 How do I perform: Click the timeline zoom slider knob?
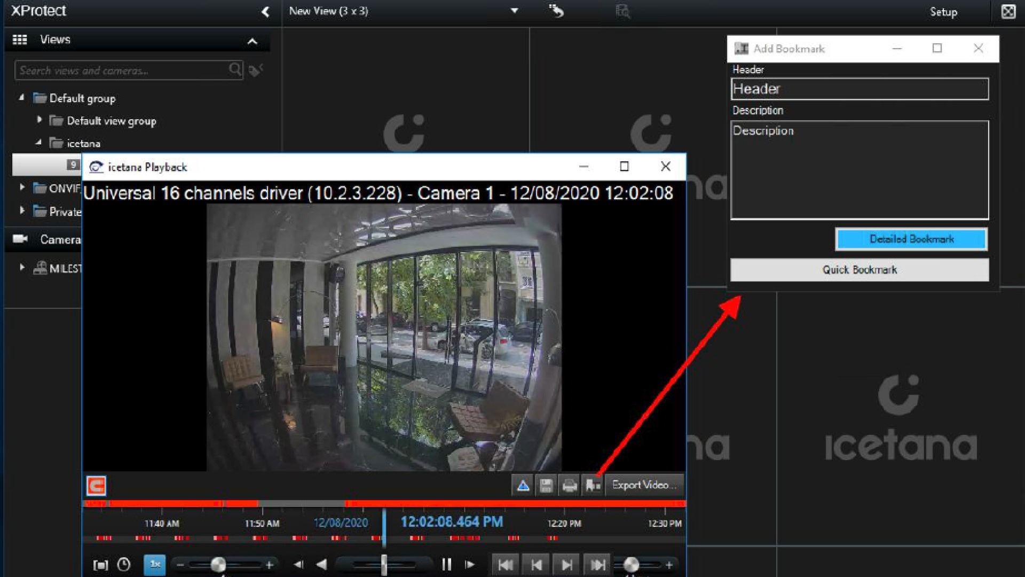(x=631, y=565)
